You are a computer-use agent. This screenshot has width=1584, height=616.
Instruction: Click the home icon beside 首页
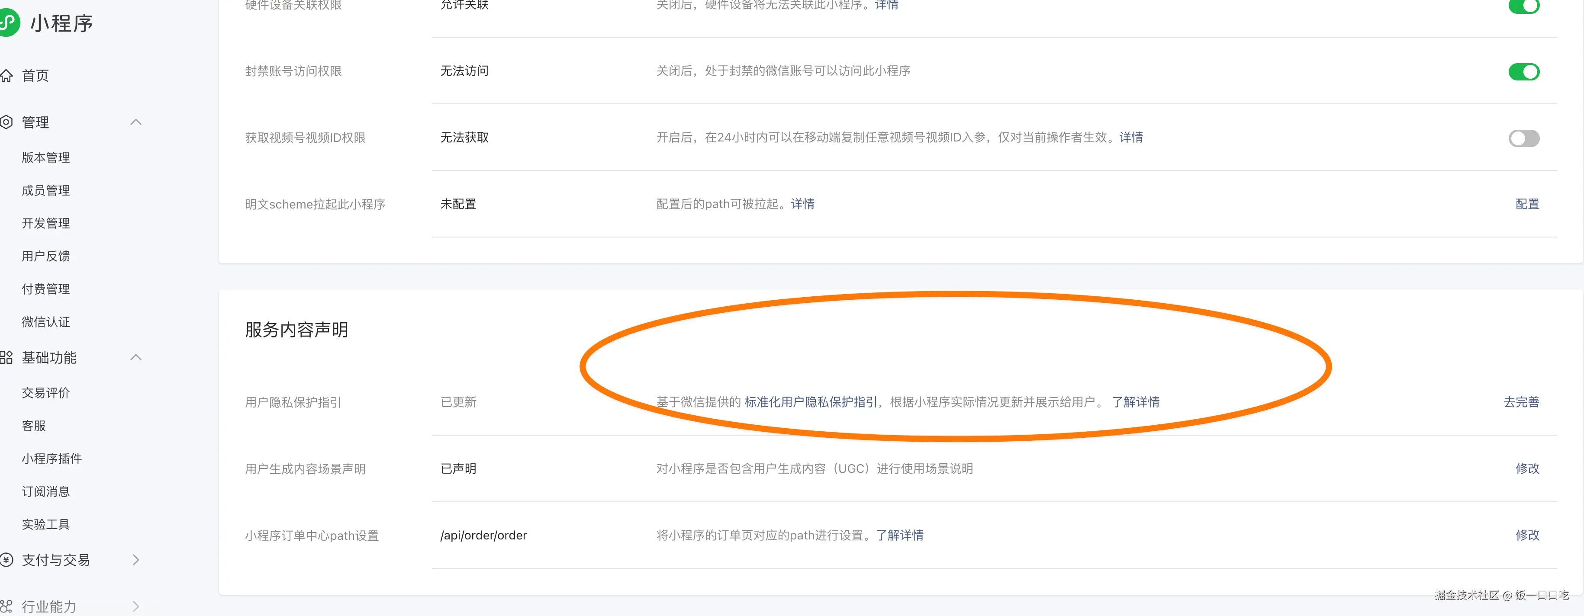click(x=7, y=76)
